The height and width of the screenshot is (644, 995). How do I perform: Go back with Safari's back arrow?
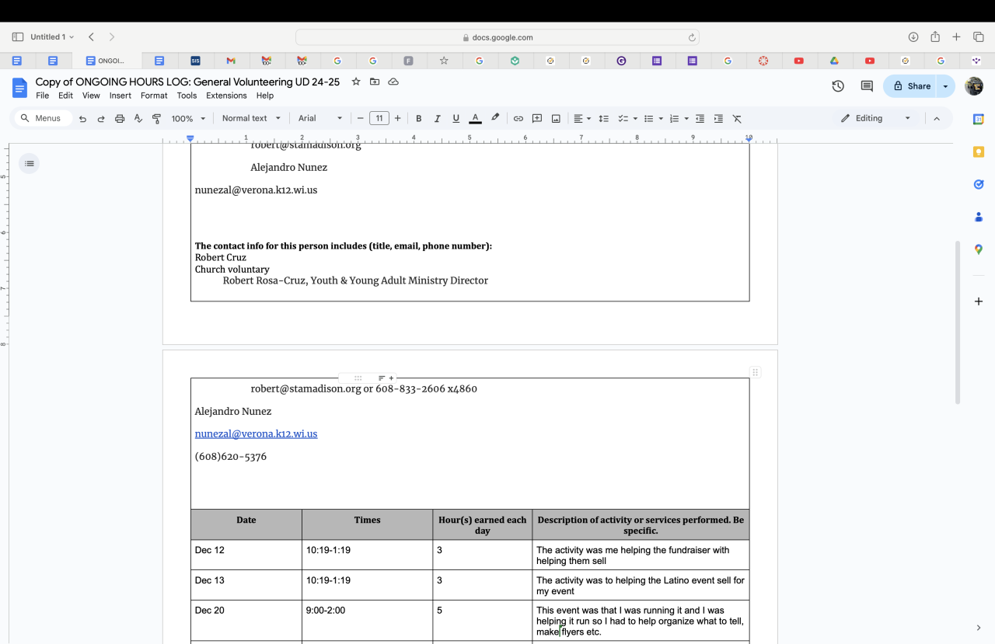[91, 37]
